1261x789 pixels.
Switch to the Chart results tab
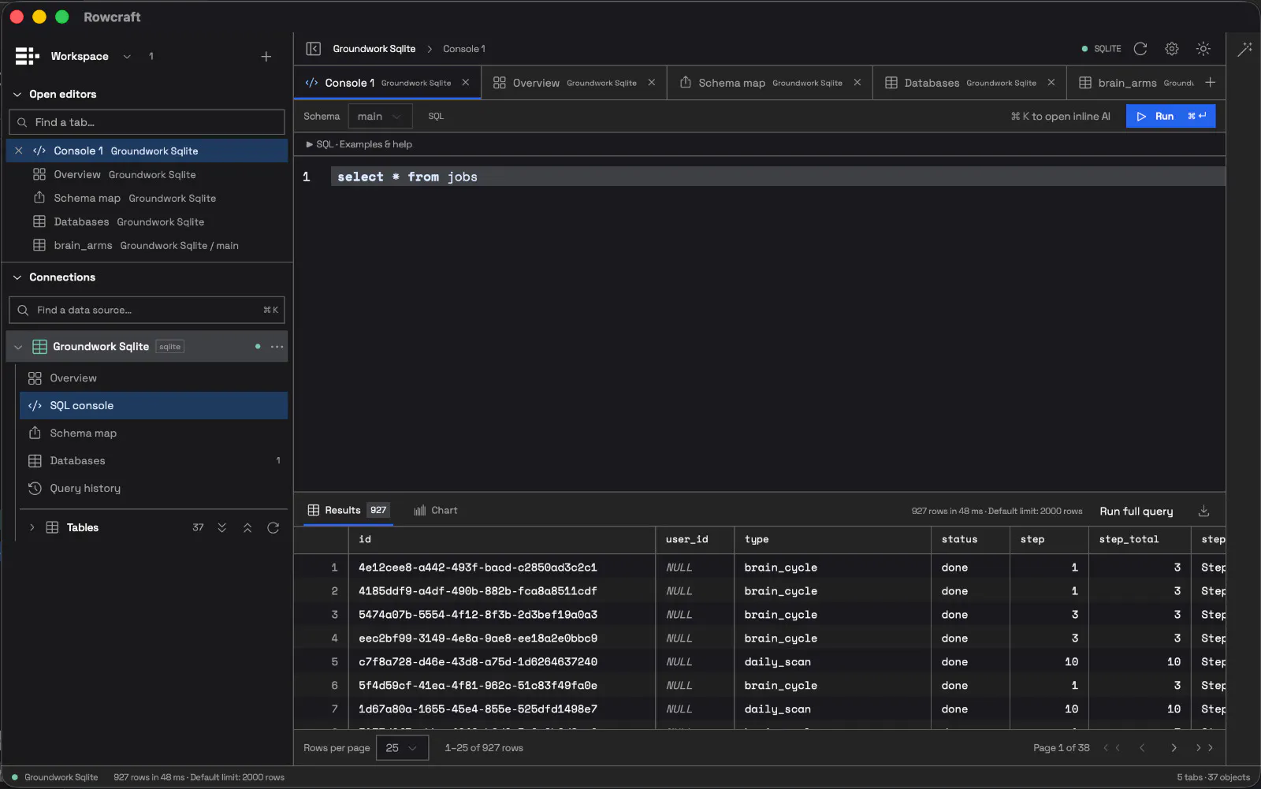pos(436,511)
